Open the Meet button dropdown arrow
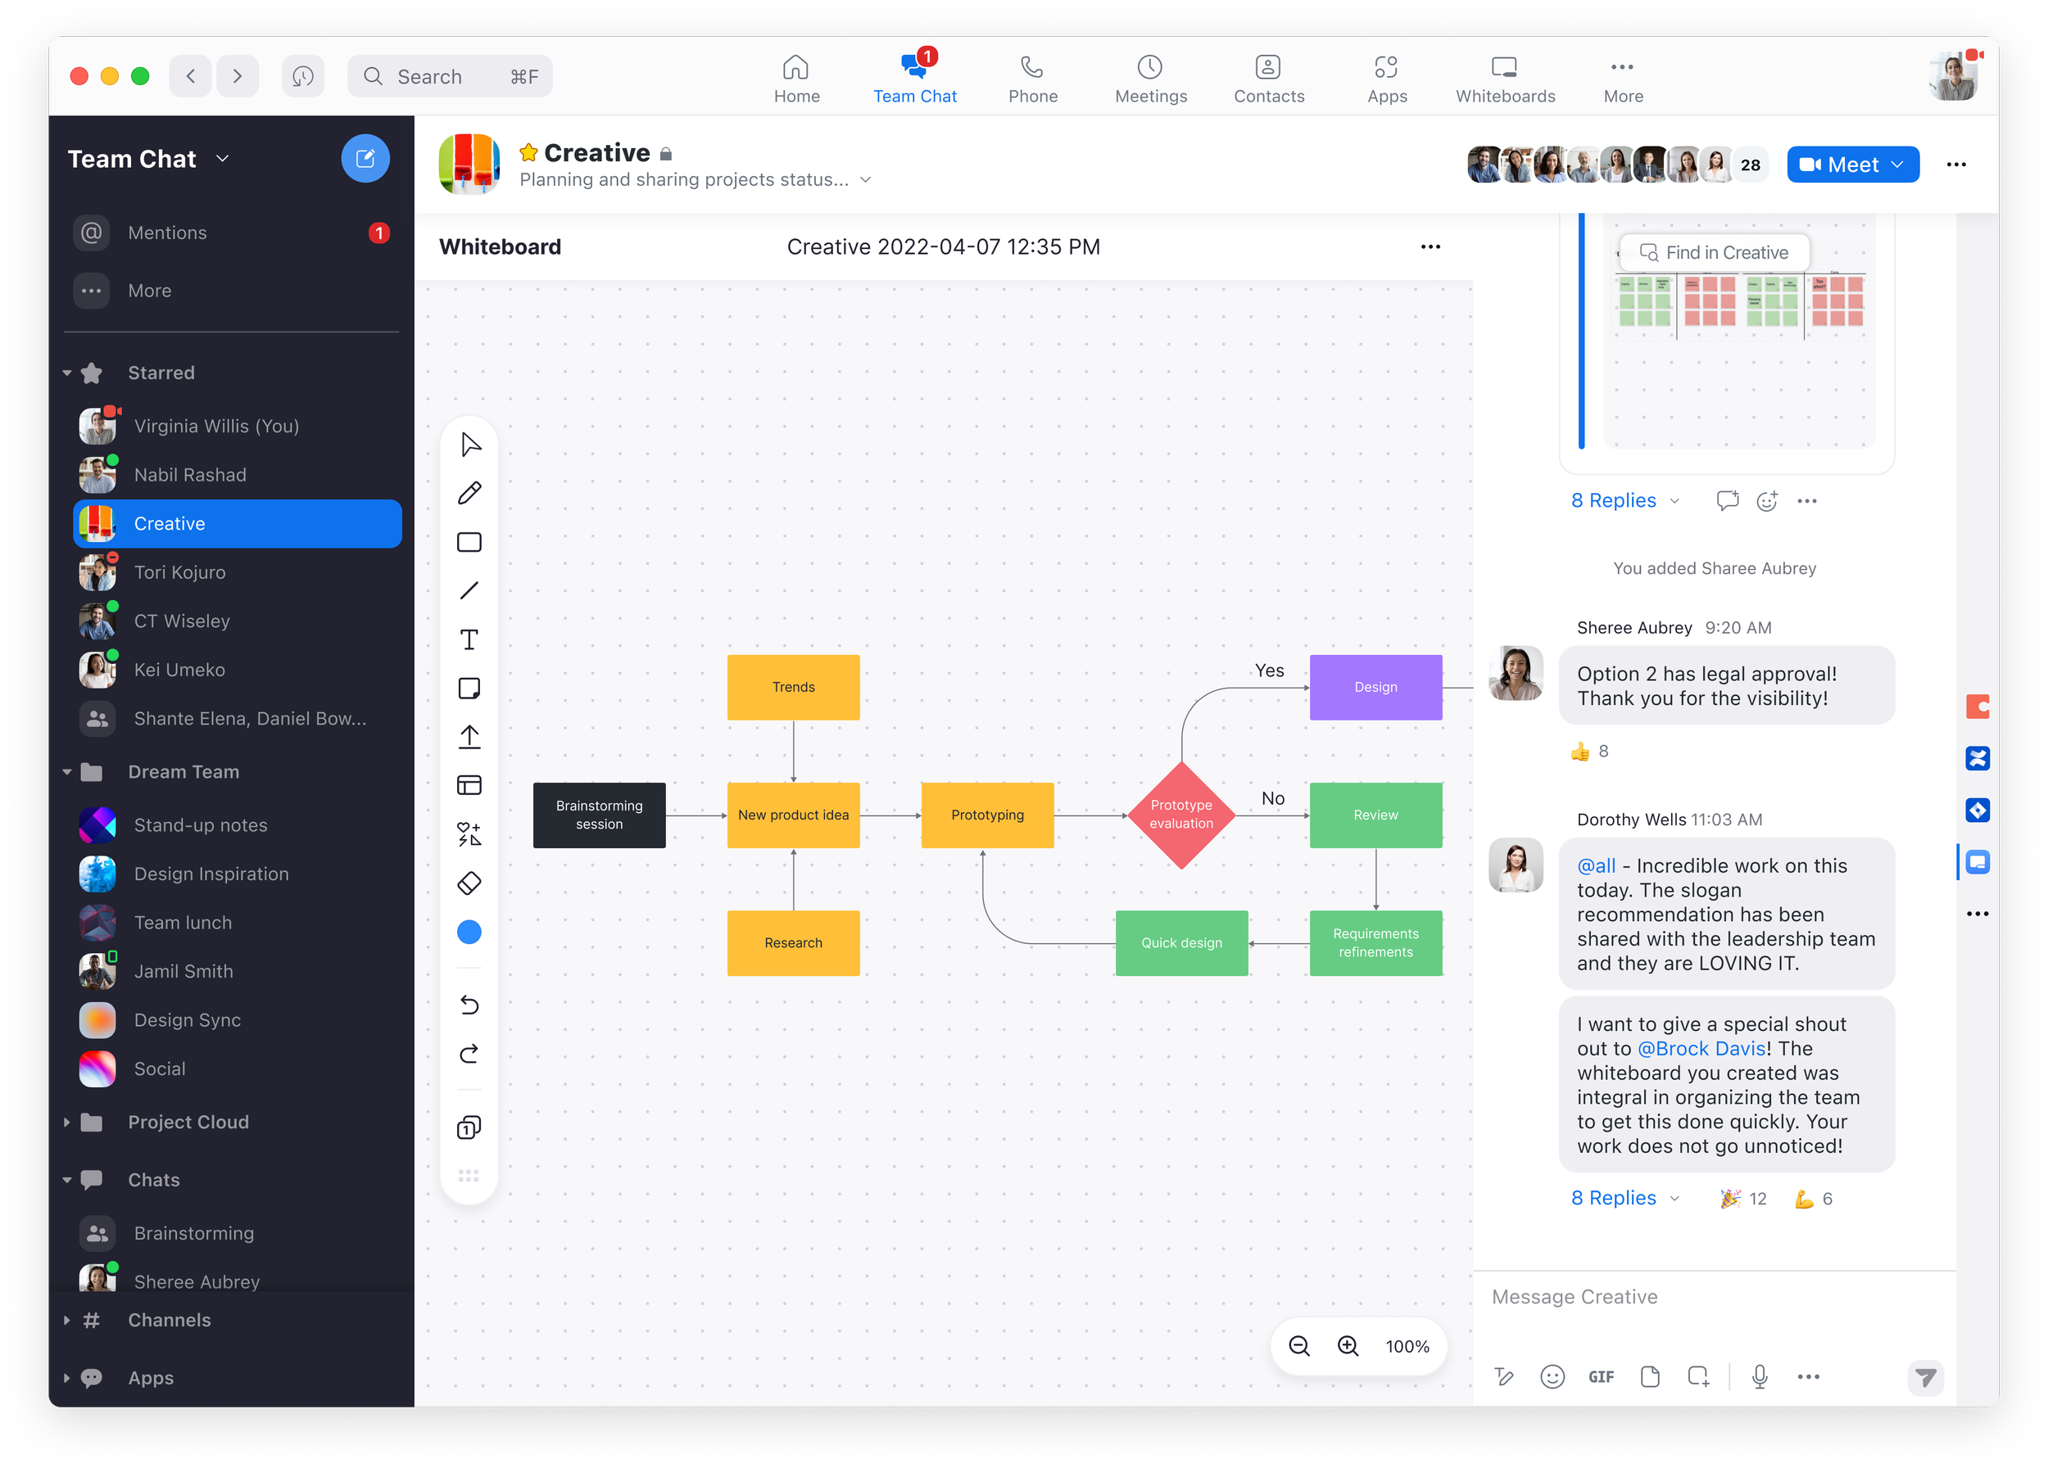Image resolution: width=2048 pixels, height=1468 pixels. point(1898,165)
